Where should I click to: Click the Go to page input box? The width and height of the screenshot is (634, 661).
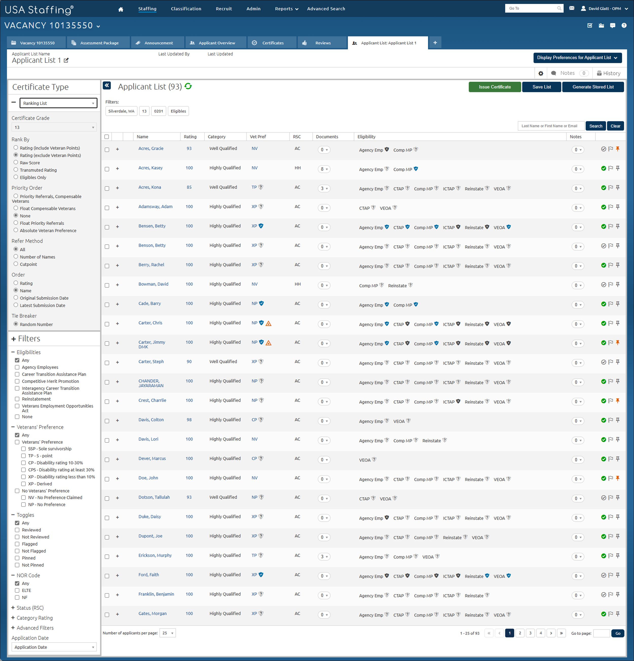point(601,633)
